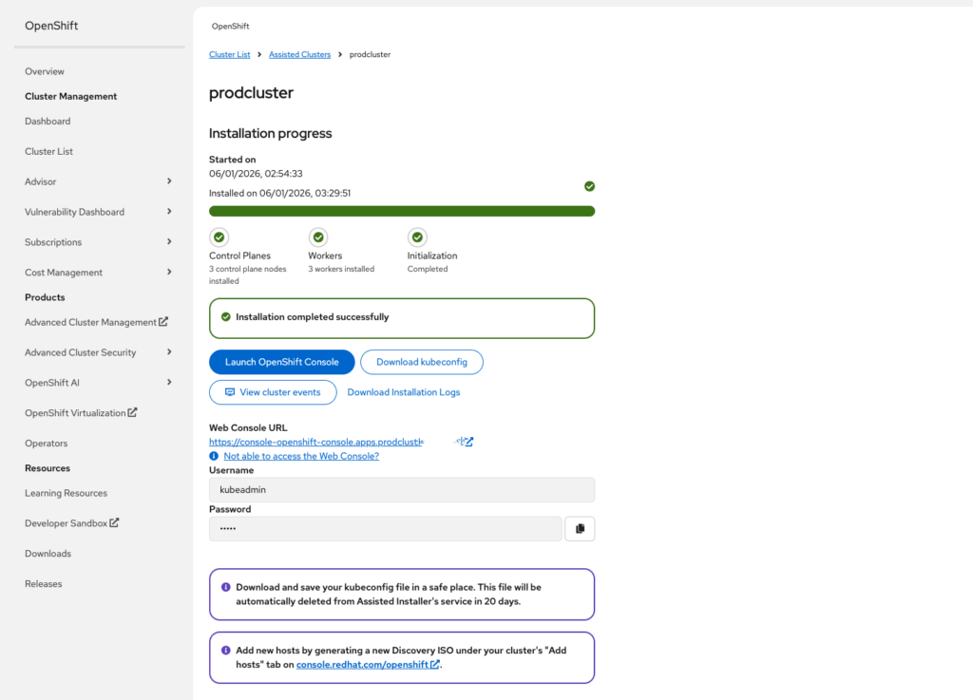This screenshot has width=973, height=700.
Task: Click the Workers status check icon
Action: point(318,237)
